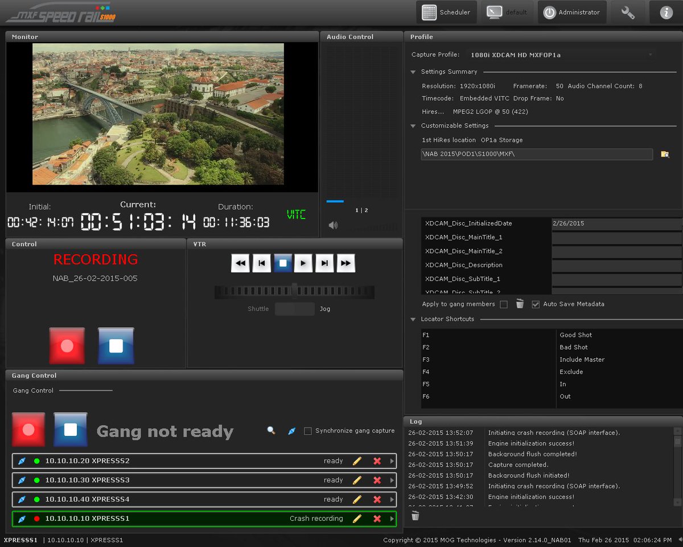Screen dimensions: 683x547
Task: Fast forward the VTR
Action: (x=345, y=263)
